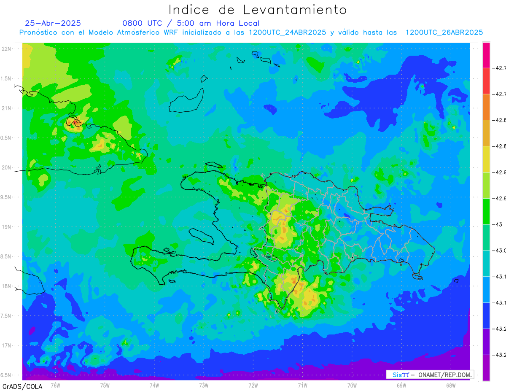506x391 pixels.
Task: Click the 73W longitude axis label
Action: 204,385
